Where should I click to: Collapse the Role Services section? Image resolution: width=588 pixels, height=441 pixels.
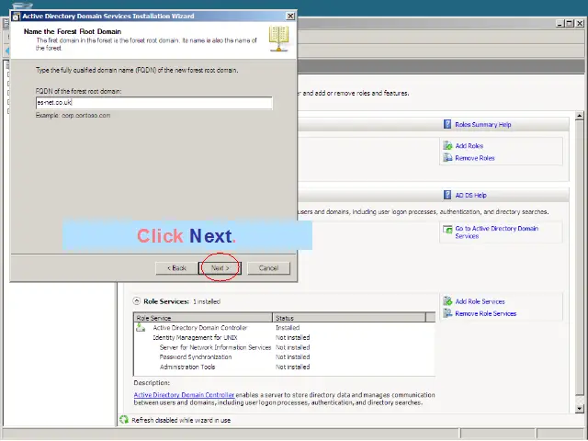(x=137, y=301)
